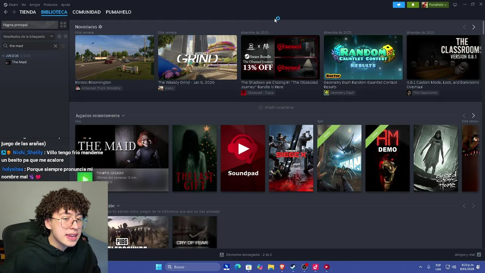This screenshot has height=273, width=485.
Task: Open the Illinois: Bloomington news thumbnail
Action: [114, 58]
